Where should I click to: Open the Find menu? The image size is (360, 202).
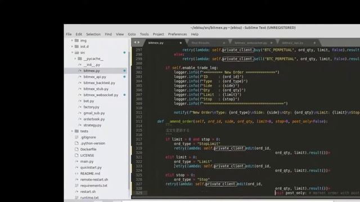108,34
